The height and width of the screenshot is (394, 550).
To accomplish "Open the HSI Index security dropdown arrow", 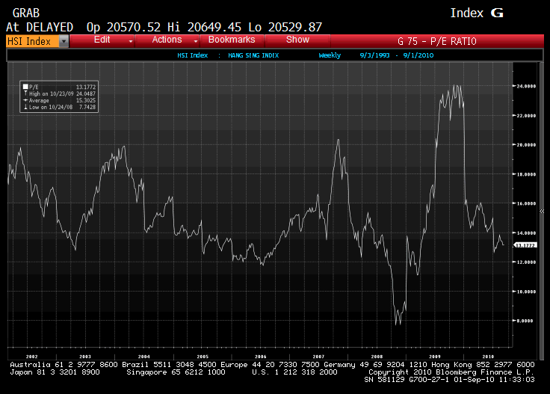I will coord(64,41).
